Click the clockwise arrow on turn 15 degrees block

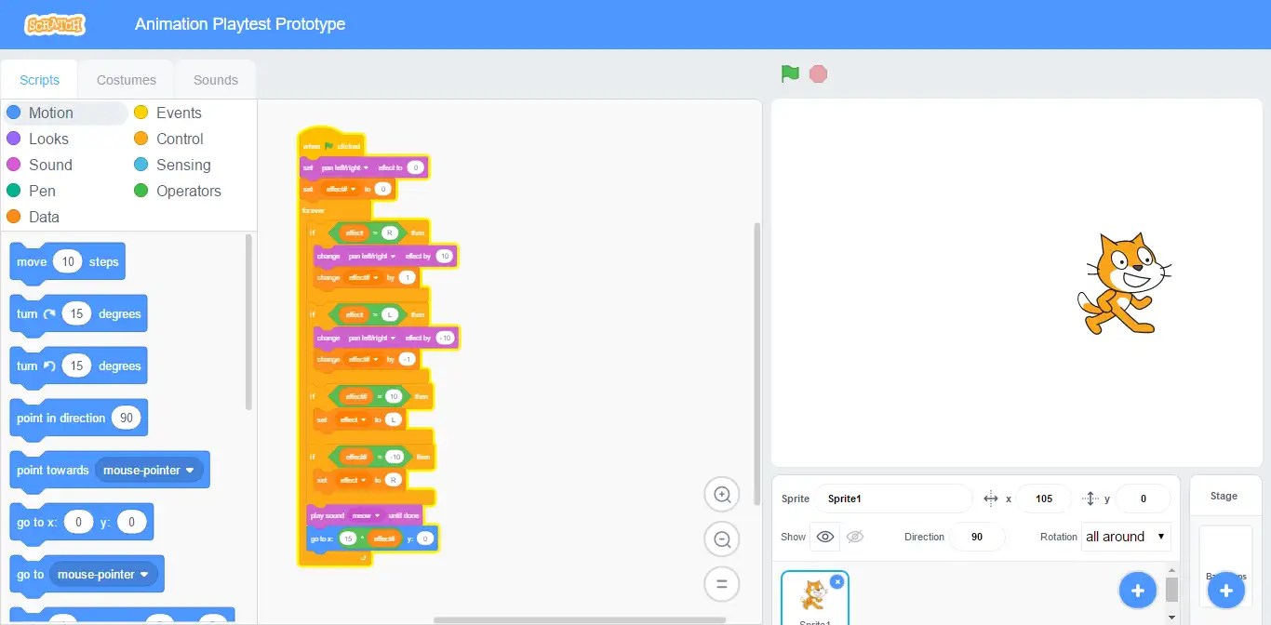[50, 313]
